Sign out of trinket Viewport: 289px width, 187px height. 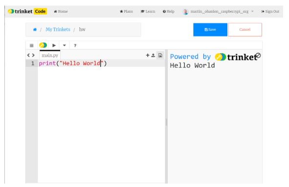pos(270,11)
